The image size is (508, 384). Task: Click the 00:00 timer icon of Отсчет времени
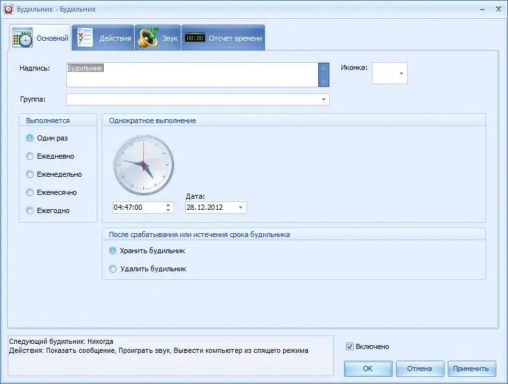[x=195, y=38]
